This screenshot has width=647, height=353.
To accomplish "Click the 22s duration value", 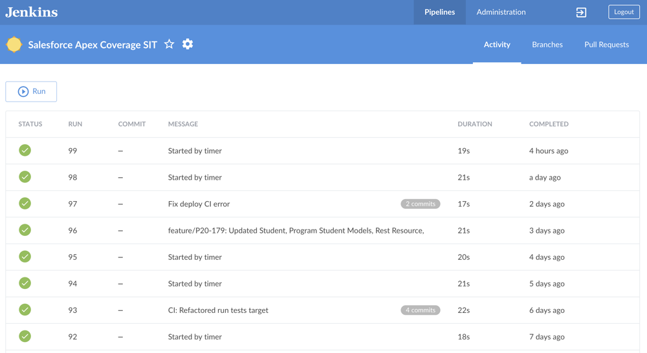I will (x=464, y=310).
